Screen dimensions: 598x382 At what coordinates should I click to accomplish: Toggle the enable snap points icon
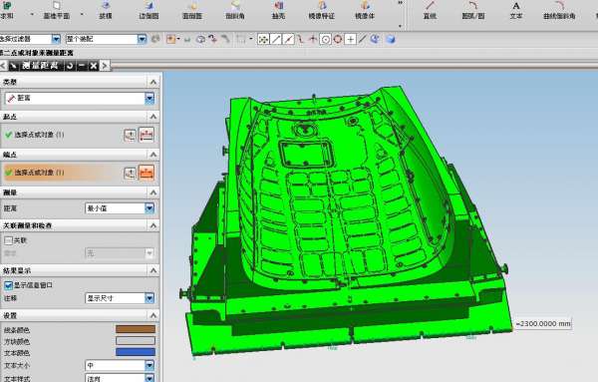point(263,39)
